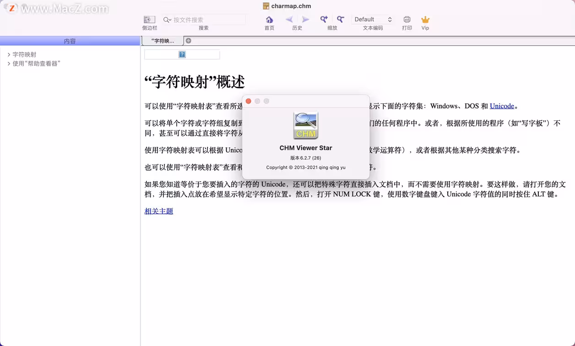This screenshot has height=346, width=575.
Task: Close the About CHM Viewer Star dialog
Action: [249, 101]
